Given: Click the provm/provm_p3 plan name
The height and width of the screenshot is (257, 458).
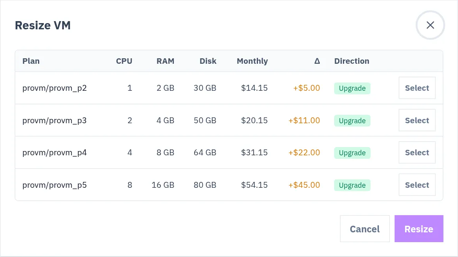Looking at the screenshot, I should pos(55,120).
